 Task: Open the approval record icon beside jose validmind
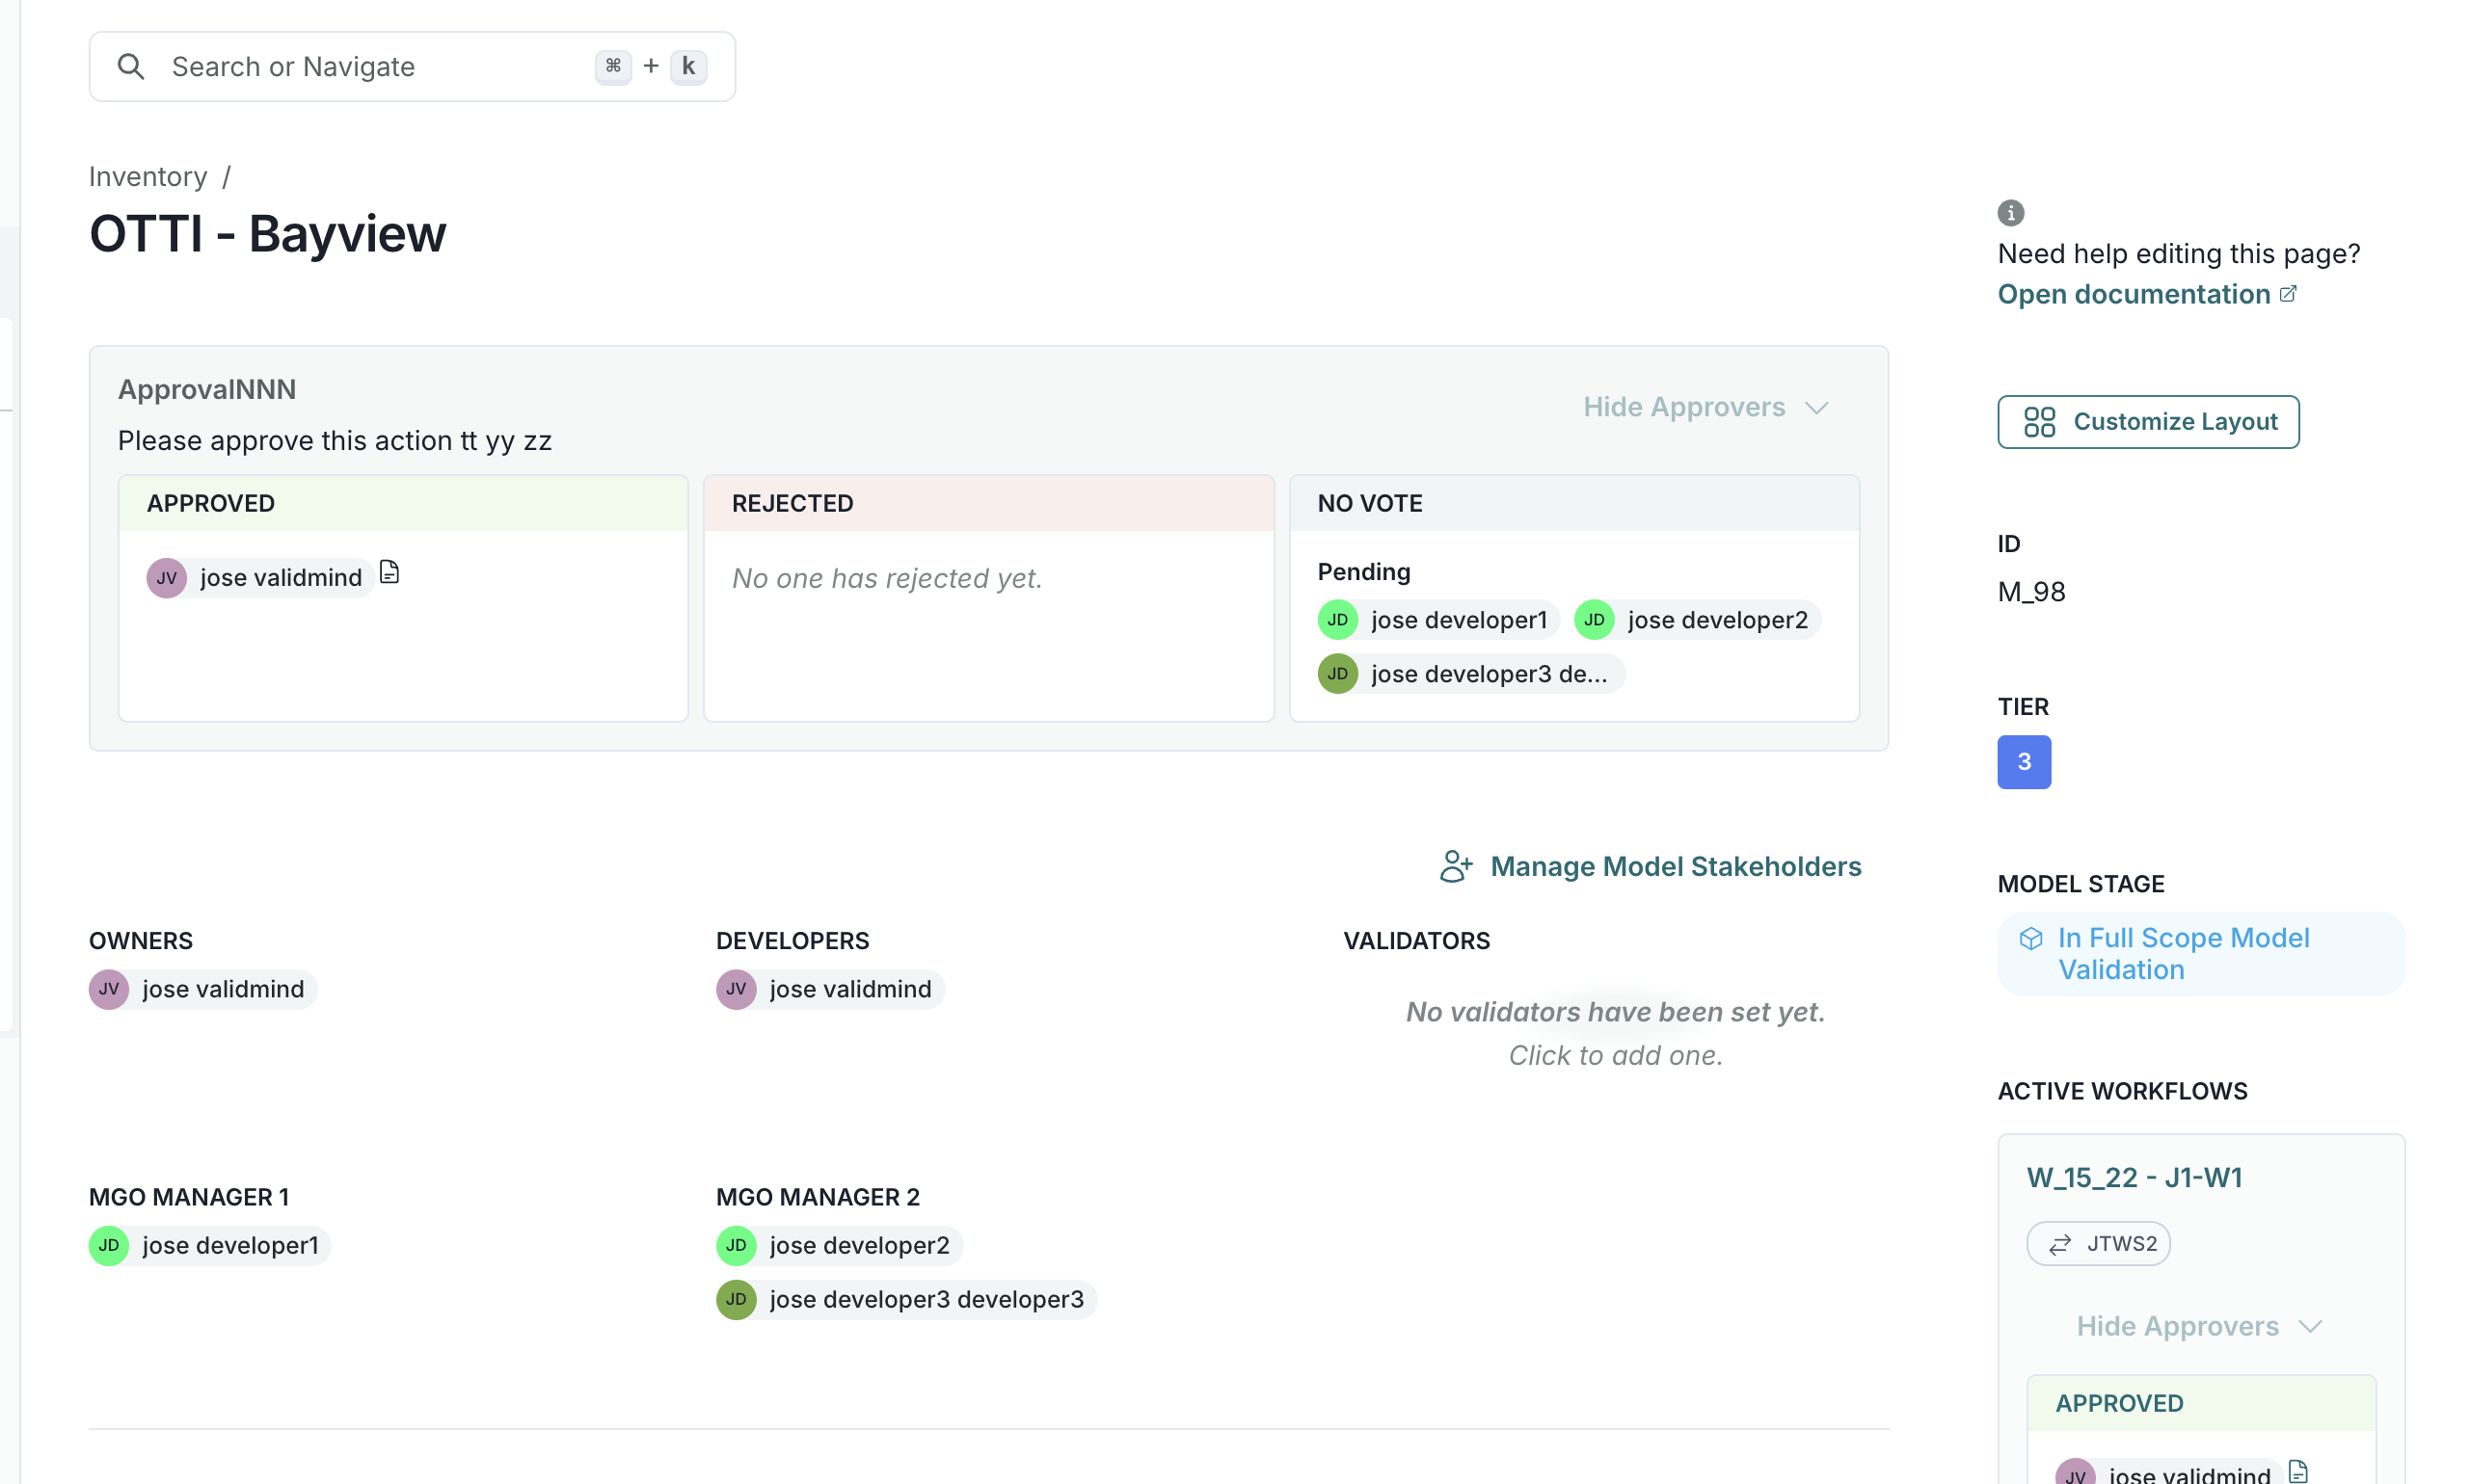coord(389,572)
